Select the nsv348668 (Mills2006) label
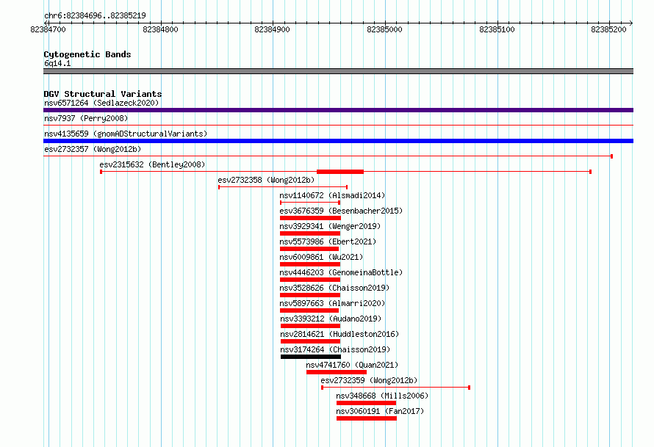The image size is (654, 447). [382, 396]
